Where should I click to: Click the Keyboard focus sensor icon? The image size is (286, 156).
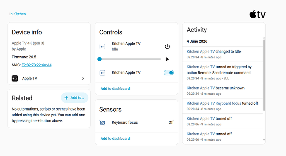coord(102,122)
